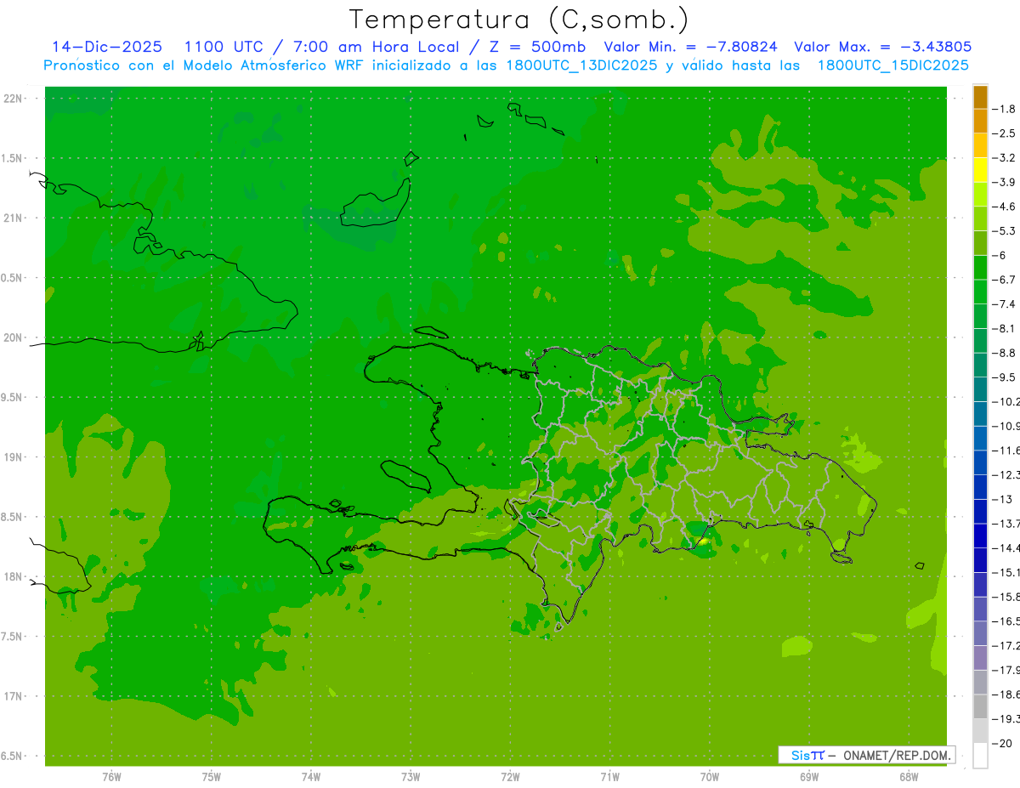Image resolution: width=1020 pixels, height=788 pixels.
Task: Click the '-9.5' legend value
Action: click(x=1004, y=377)
